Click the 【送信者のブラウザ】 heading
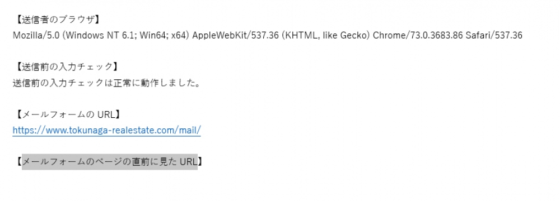560x201 pixels. pos(55,20)
